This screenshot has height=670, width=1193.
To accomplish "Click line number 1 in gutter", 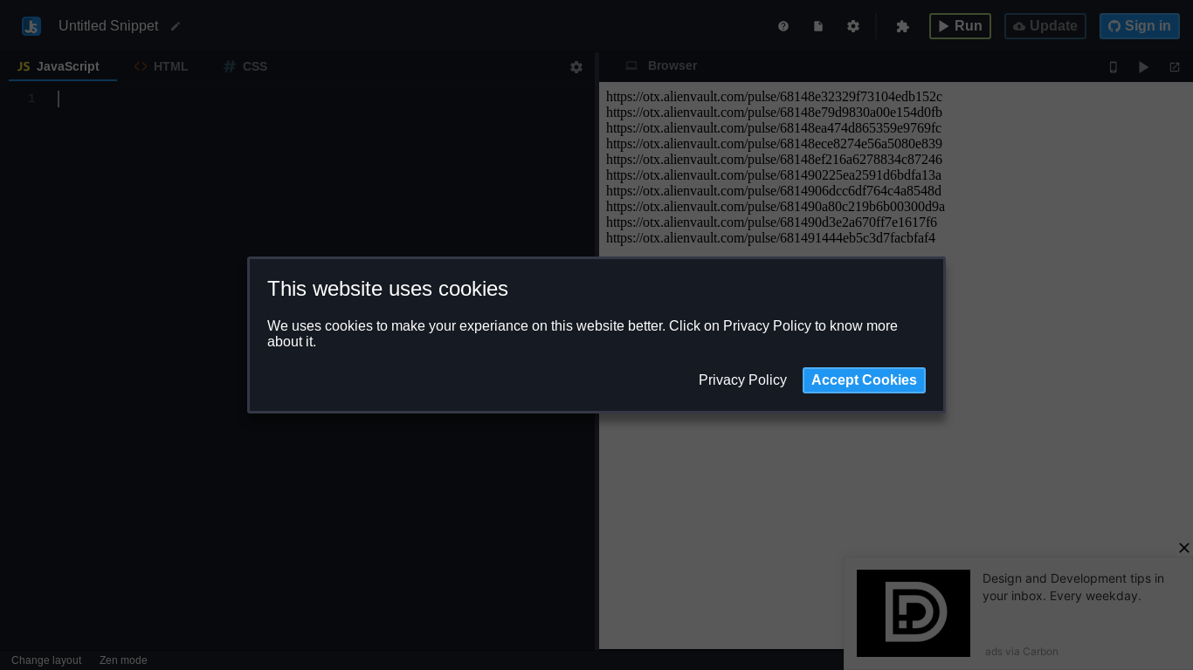I will (x=31, y=99).
